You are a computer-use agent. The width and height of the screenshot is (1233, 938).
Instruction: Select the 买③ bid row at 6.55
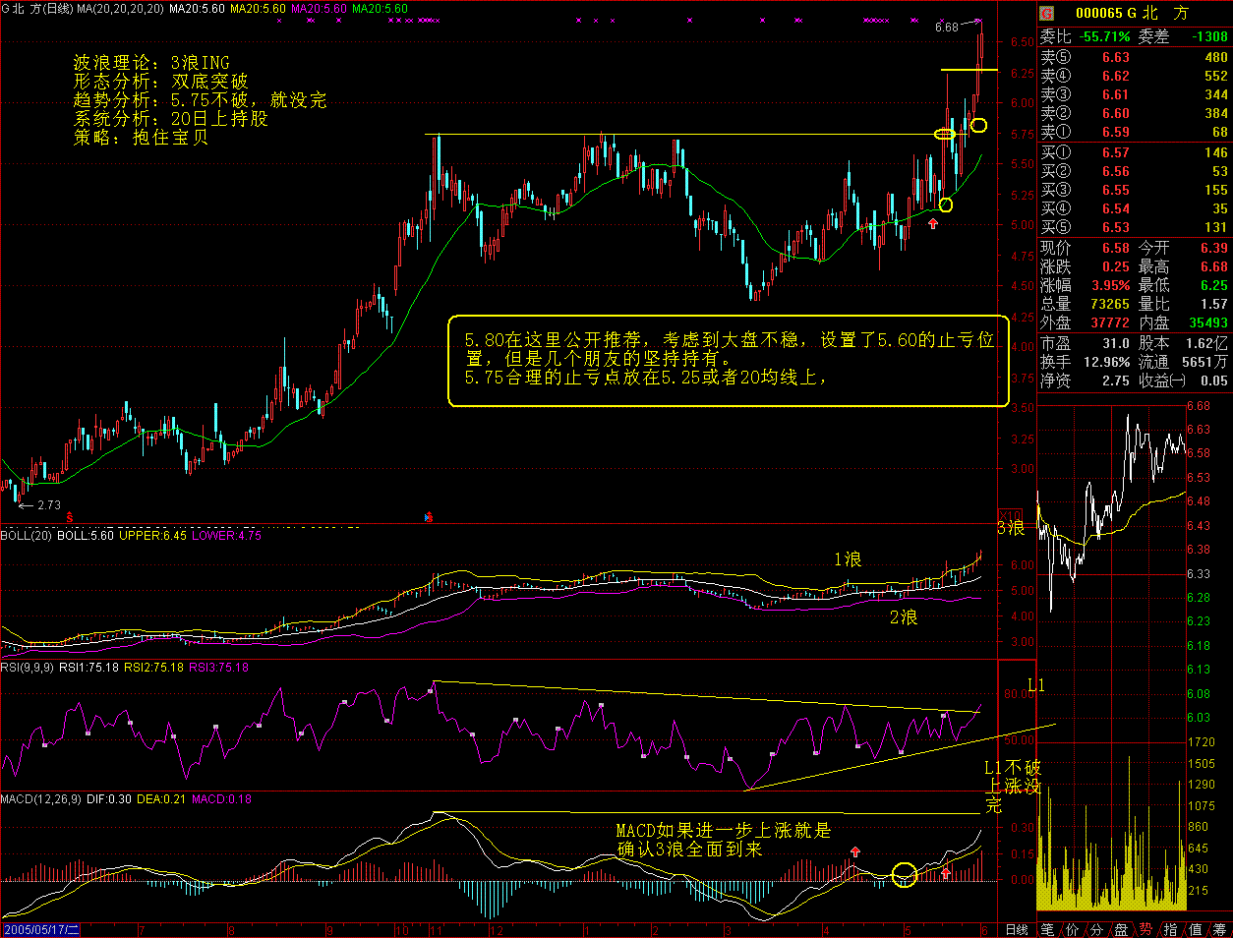pos(1135,190)
